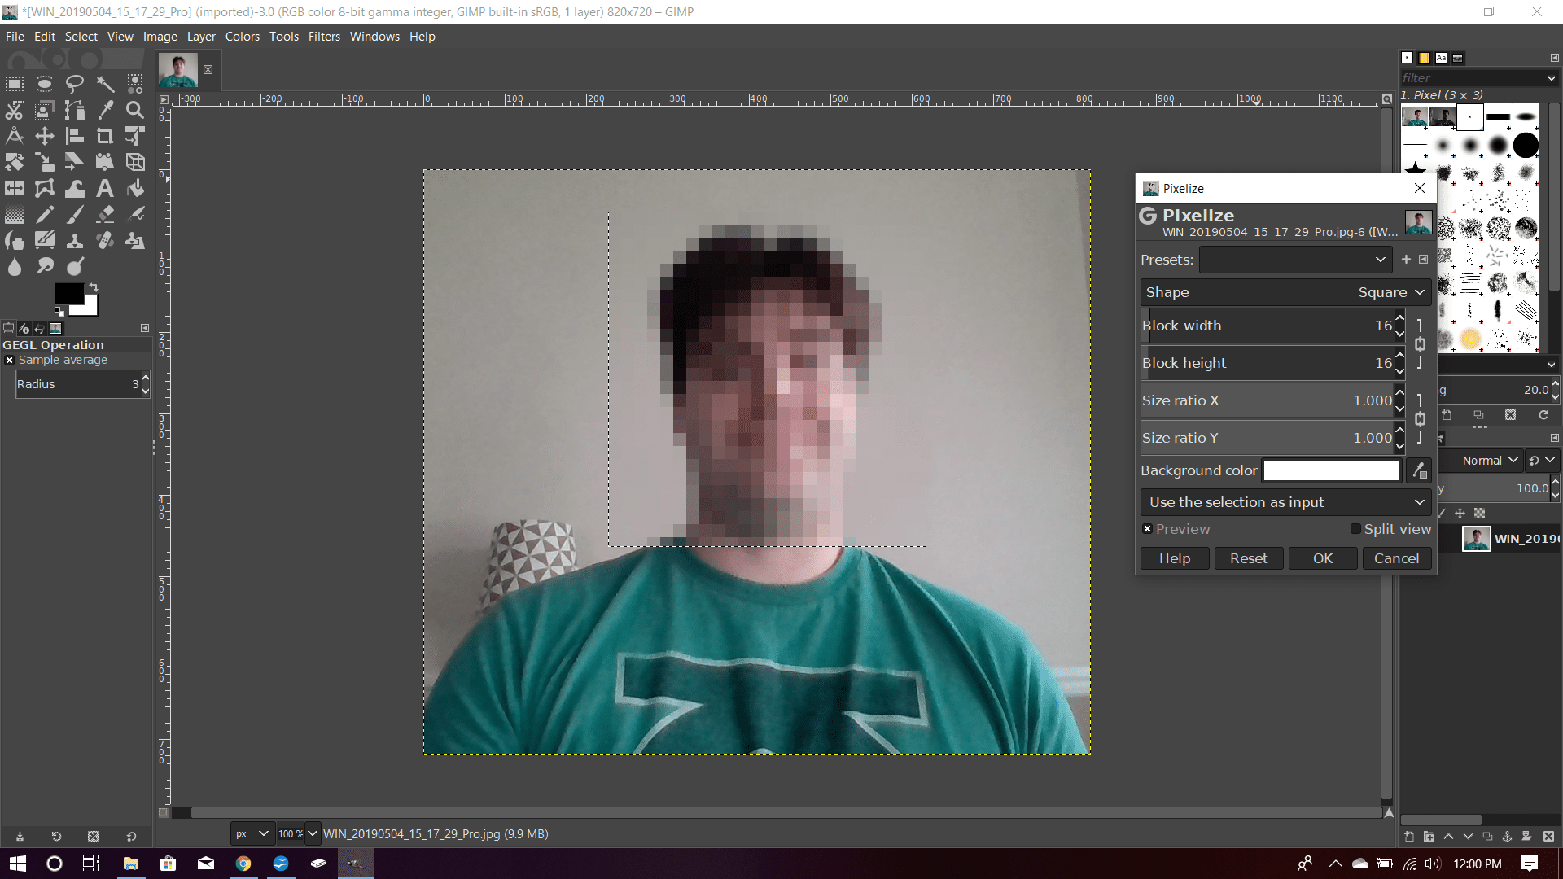The width and height of the screenshot is (1563, 879).
Task: Select the Paths tool
Action: tap(75, 110)
